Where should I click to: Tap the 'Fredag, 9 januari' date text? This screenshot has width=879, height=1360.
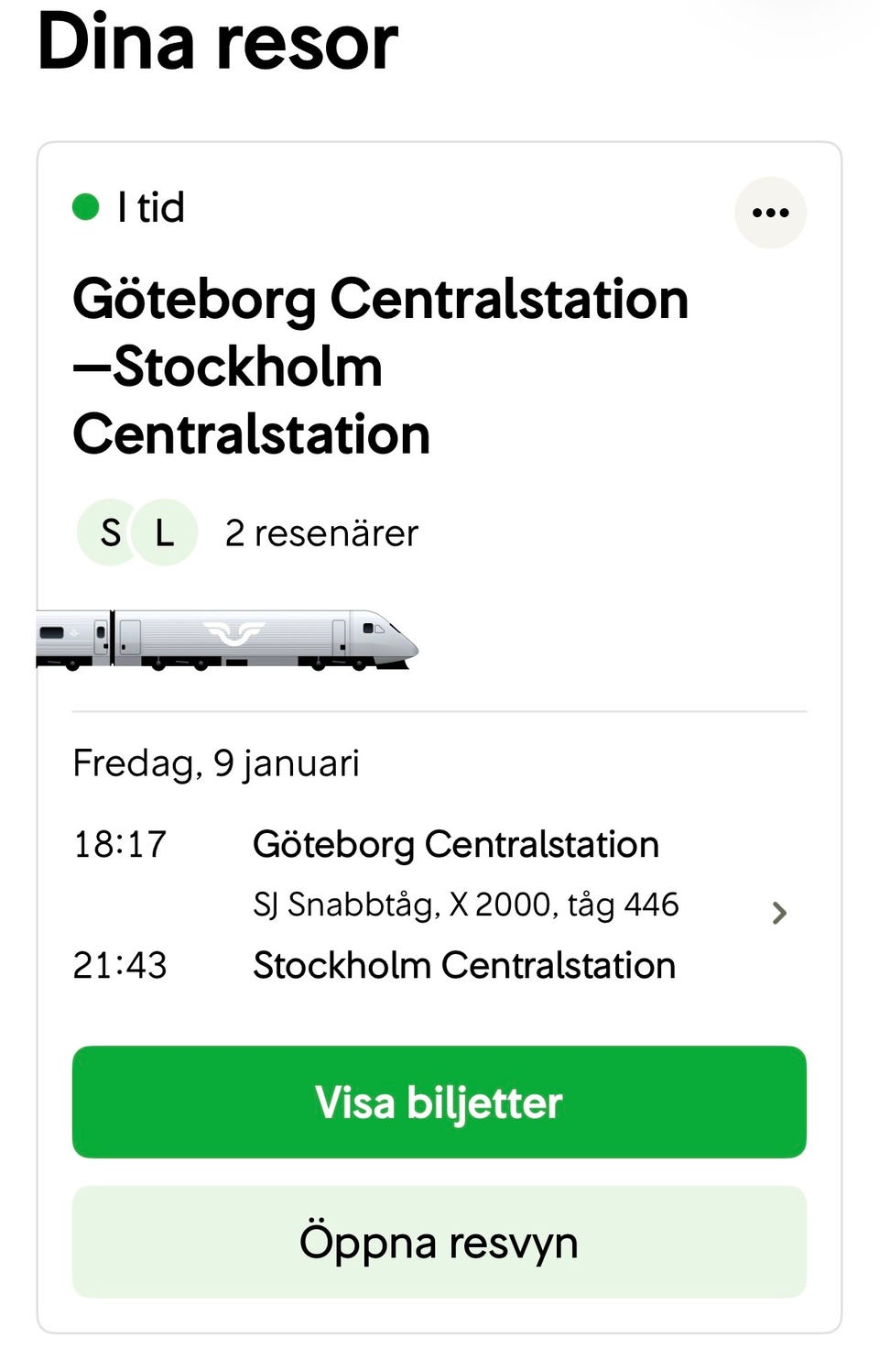[216, 762]
